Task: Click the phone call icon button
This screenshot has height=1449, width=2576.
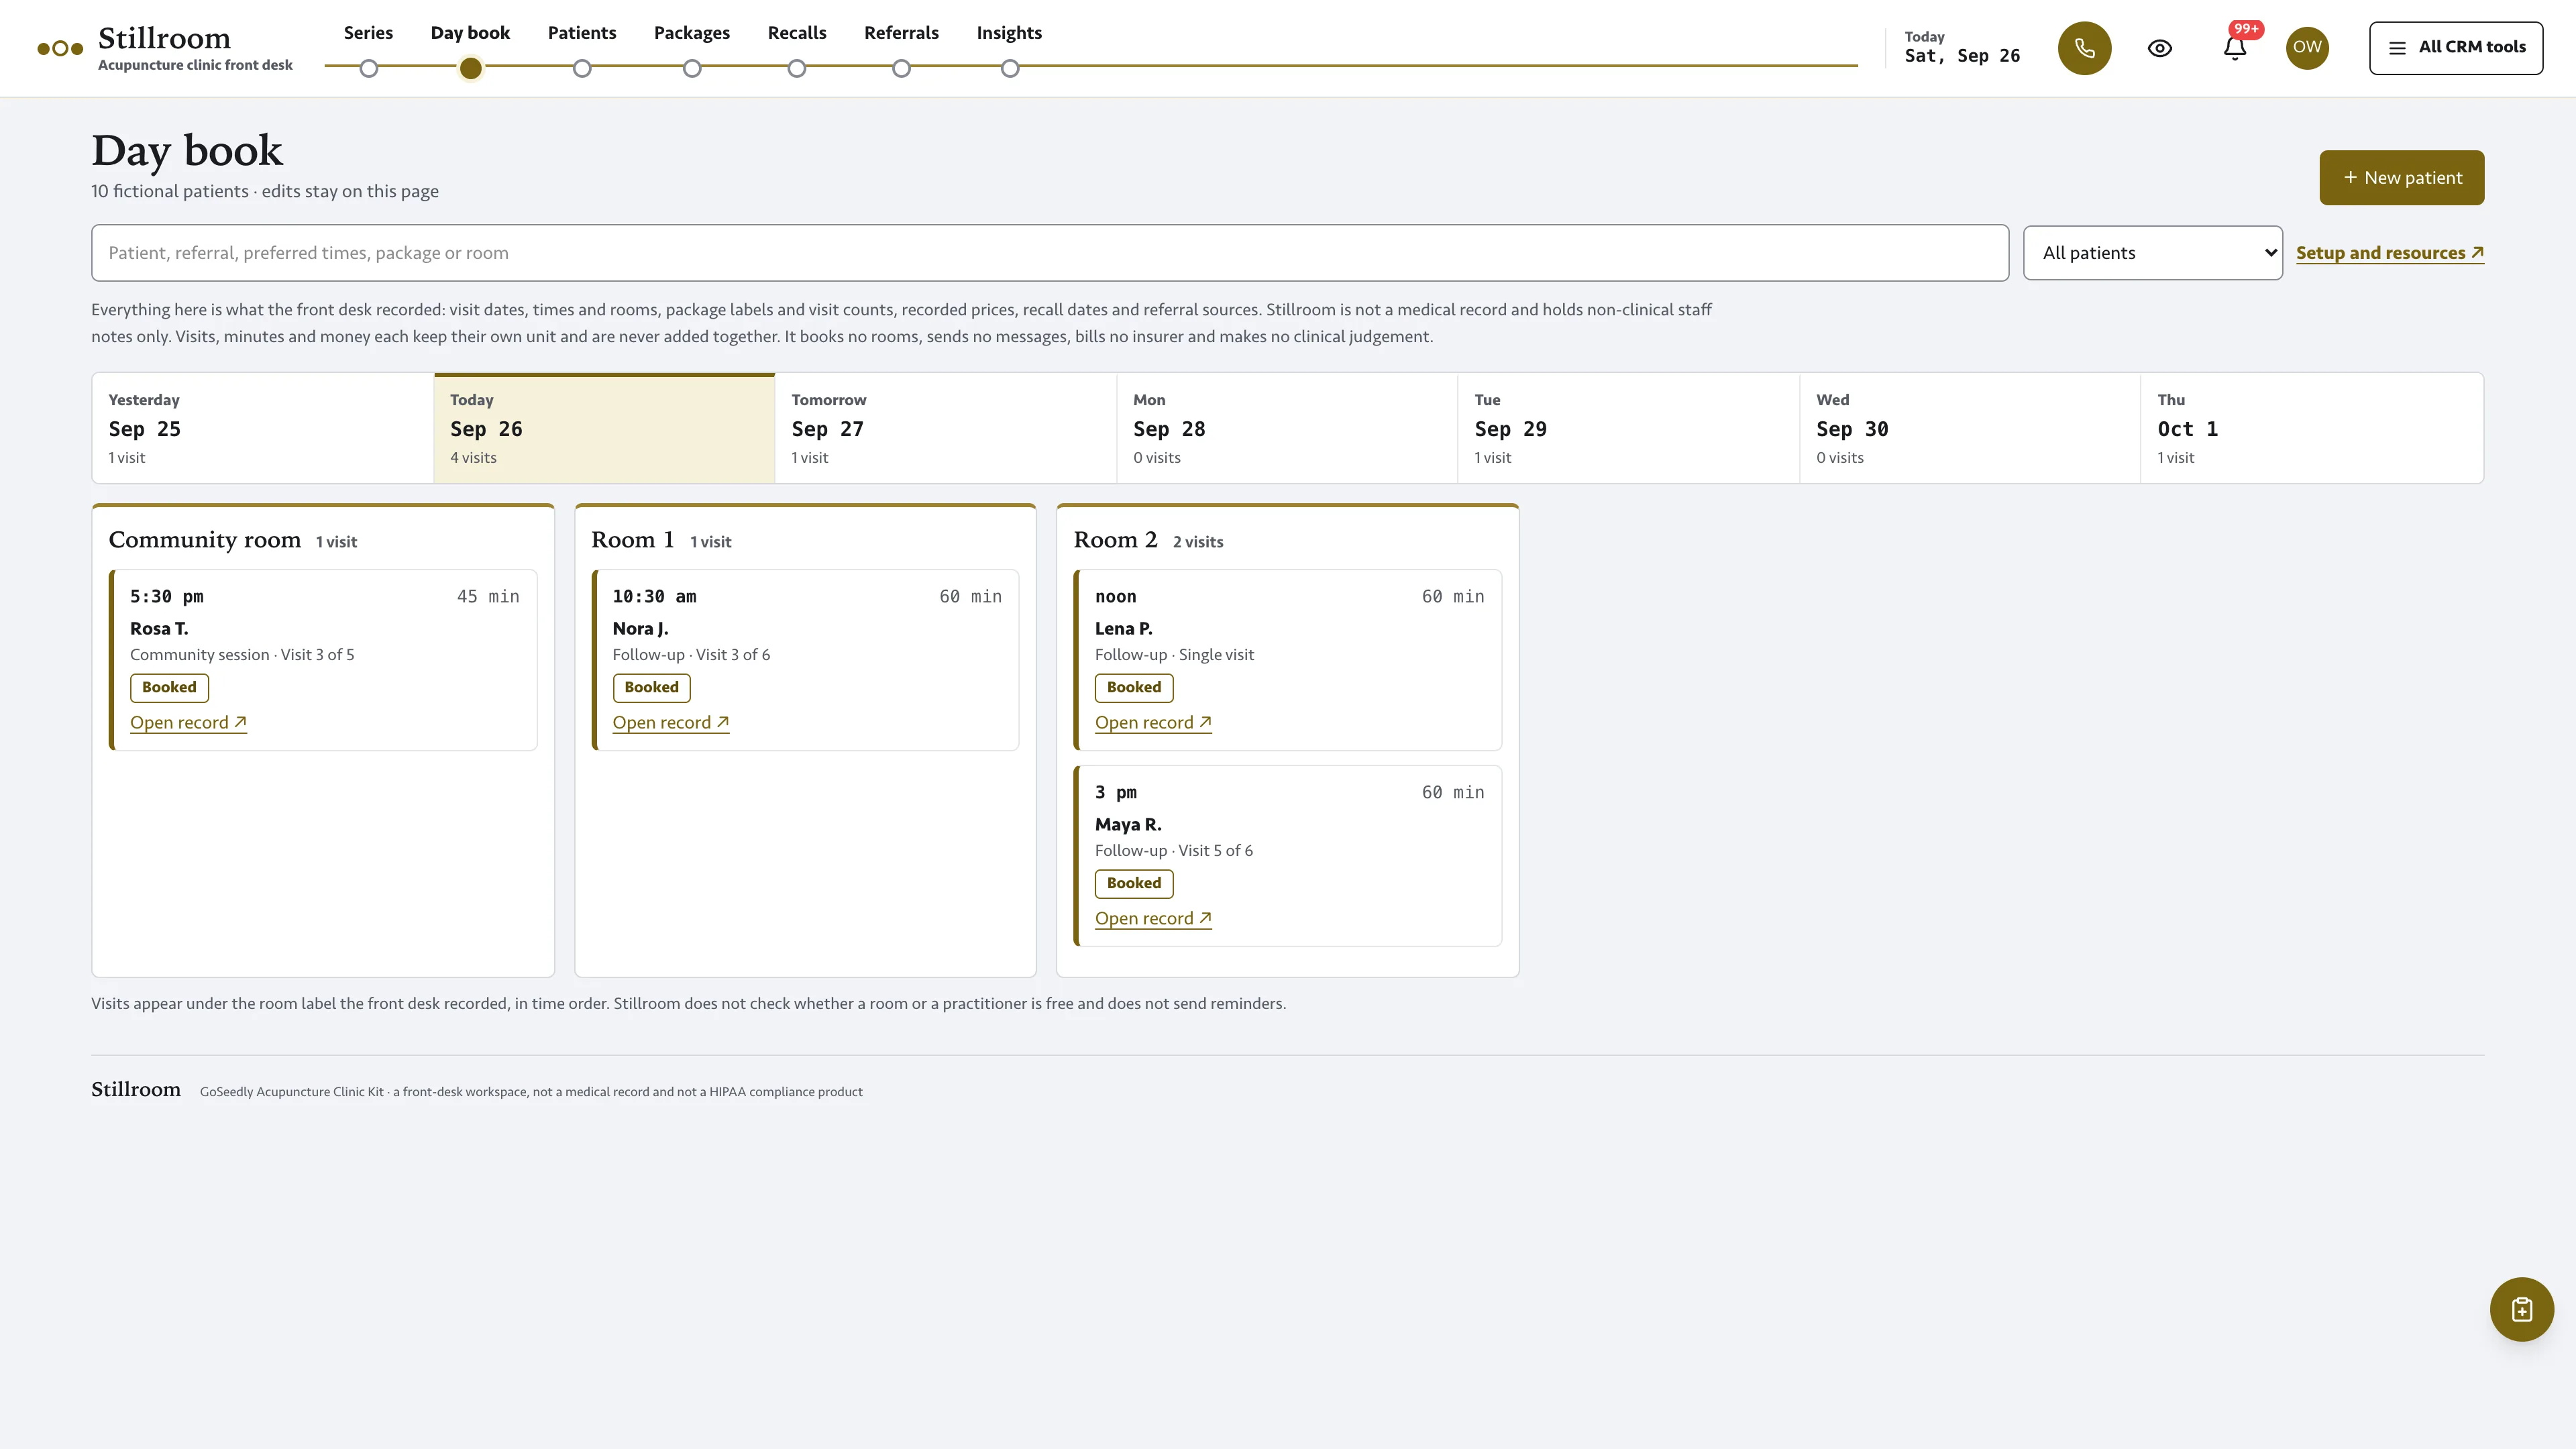Action: pyautogui.click(x=2084, y=48)
